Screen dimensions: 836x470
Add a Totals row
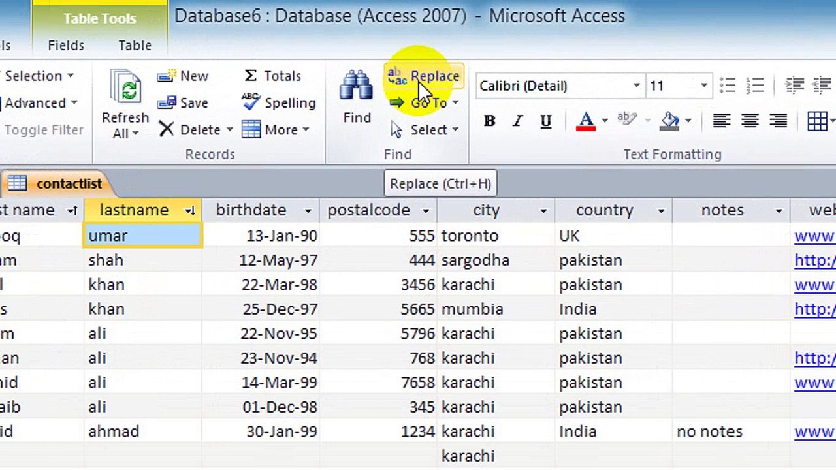pos(272,76)
